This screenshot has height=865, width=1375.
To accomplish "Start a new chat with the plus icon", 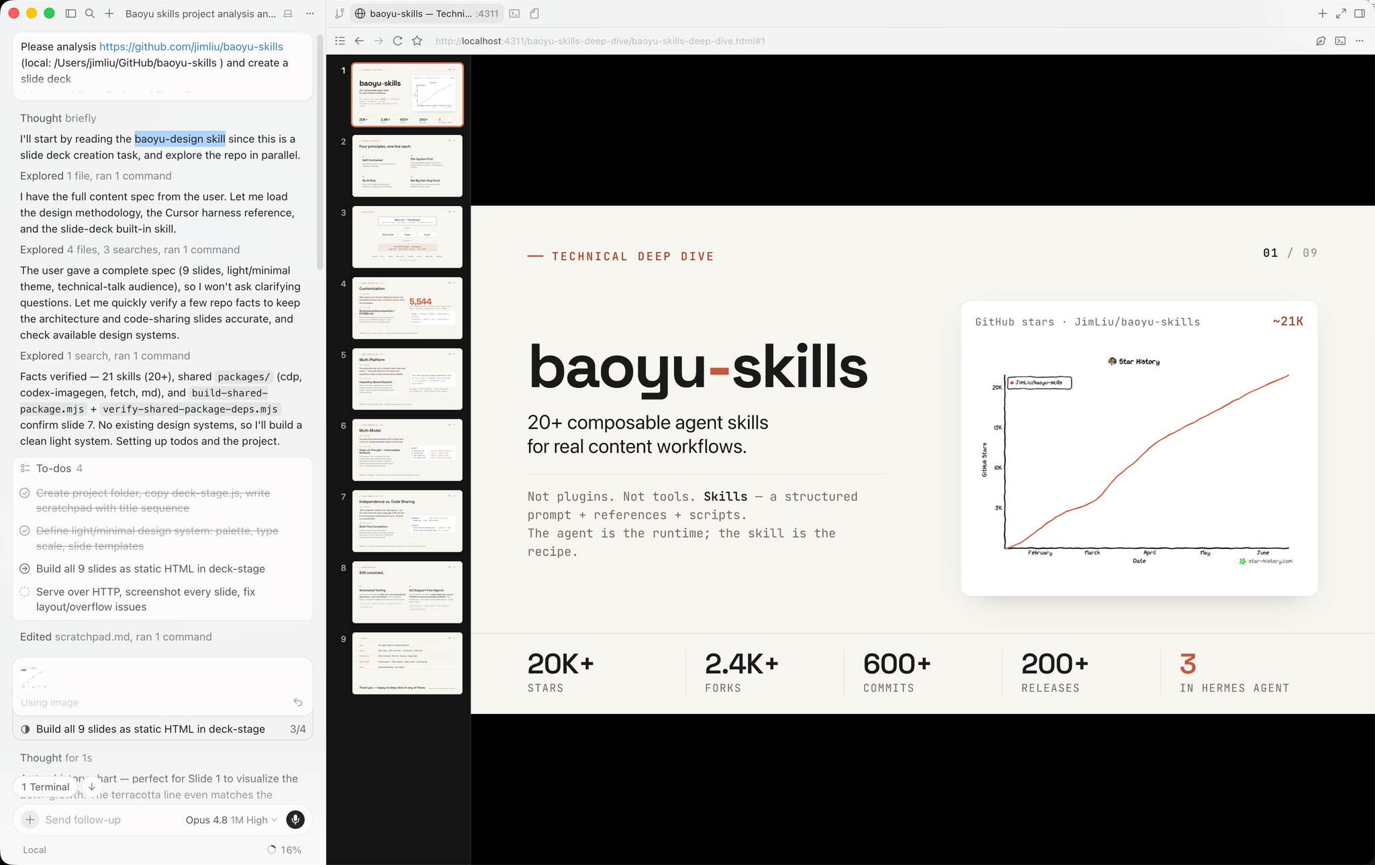I will coord(109,13).
